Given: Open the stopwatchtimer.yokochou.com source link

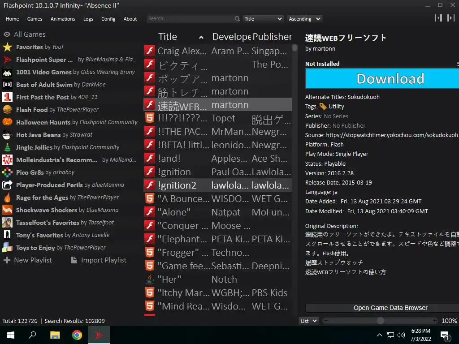Looking at the screenshot, I should click(x=392, y=135).
